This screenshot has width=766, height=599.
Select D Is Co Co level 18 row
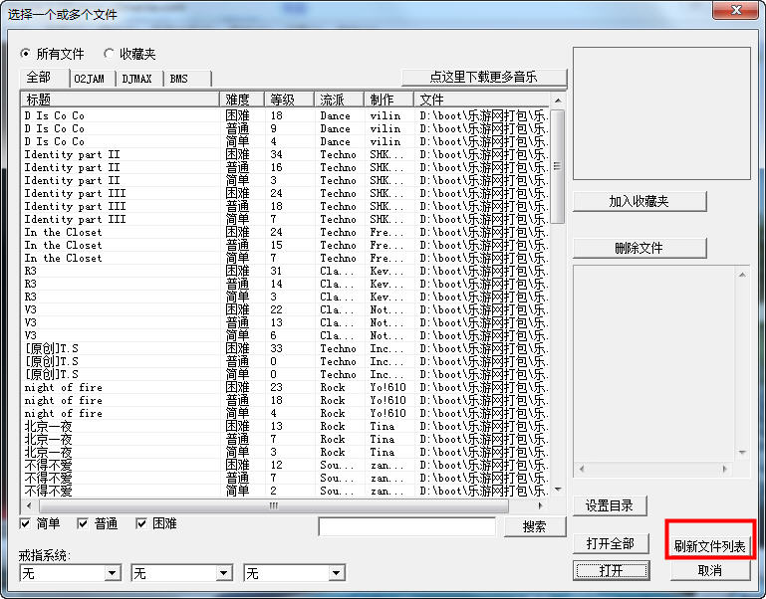(286, 115)
